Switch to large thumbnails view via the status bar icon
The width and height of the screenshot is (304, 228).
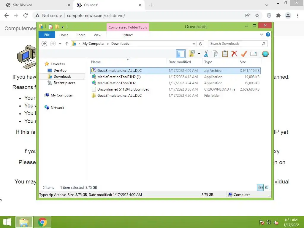267,188
